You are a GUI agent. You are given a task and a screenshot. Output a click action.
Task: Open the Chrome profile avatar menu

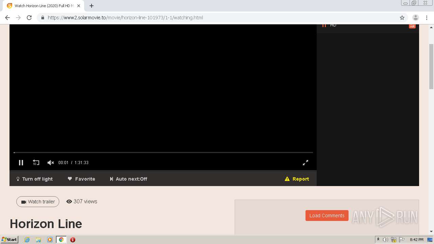point(415,18)
